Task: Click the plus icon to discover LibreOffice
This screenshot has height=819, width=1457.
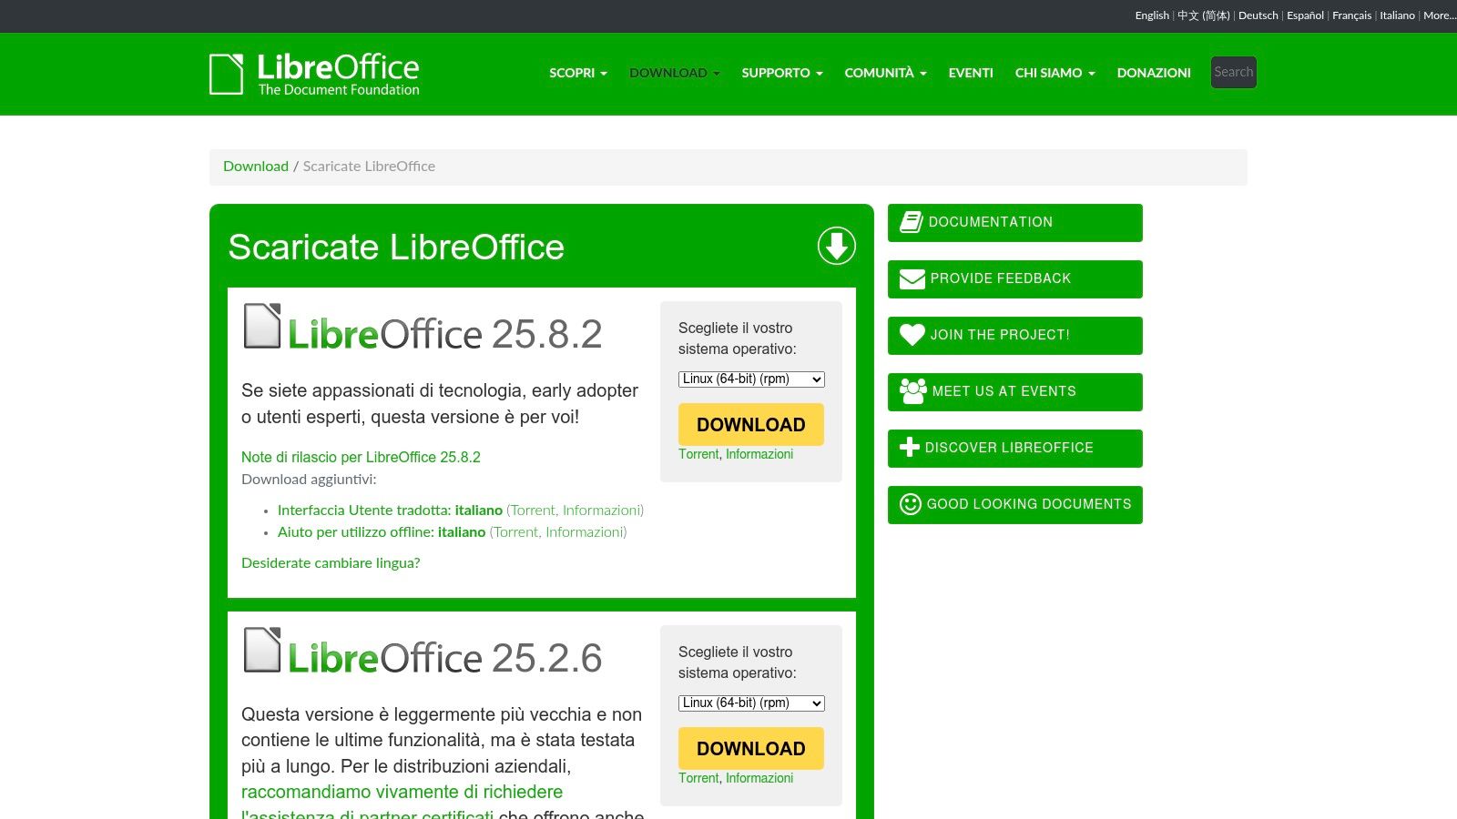Action: pos(911,448)
